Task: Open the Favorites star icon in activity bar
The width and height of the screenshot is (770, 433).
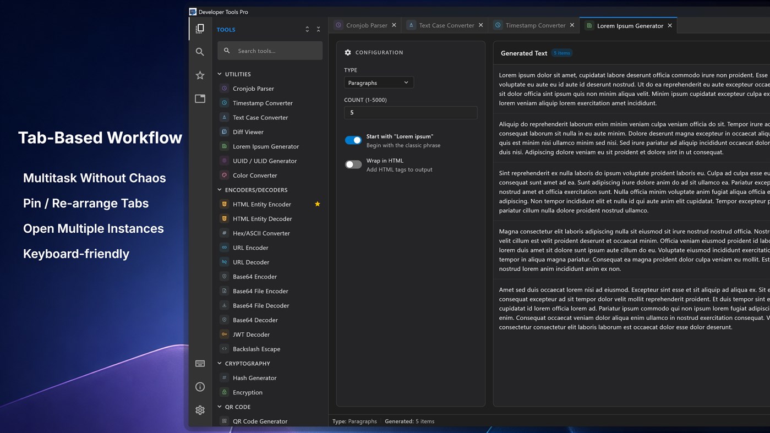Action: pyautogui.click(x=200, y=75)
